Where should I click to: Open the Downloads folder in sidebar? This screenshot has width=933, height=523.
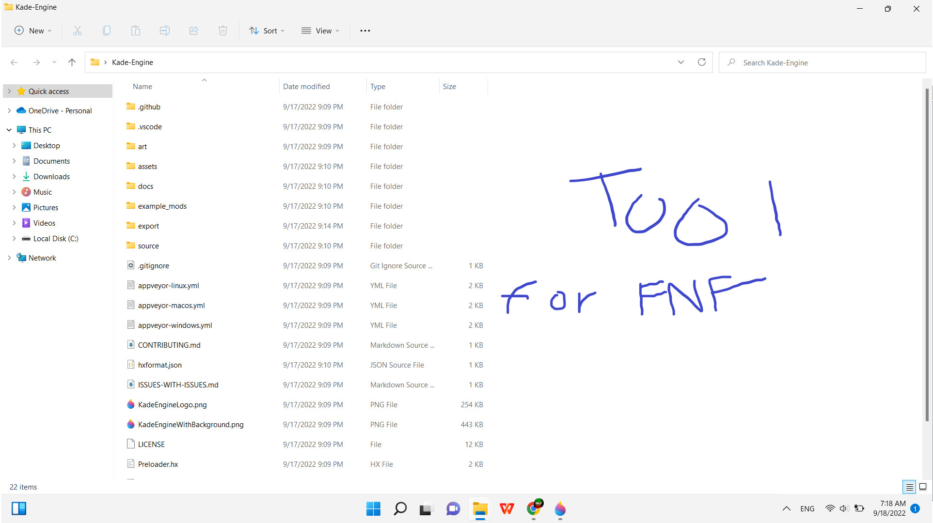click(51, 176)
